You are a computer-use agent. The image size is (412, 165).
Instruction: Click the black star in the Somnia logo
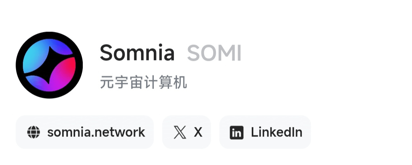pos(49,65)
